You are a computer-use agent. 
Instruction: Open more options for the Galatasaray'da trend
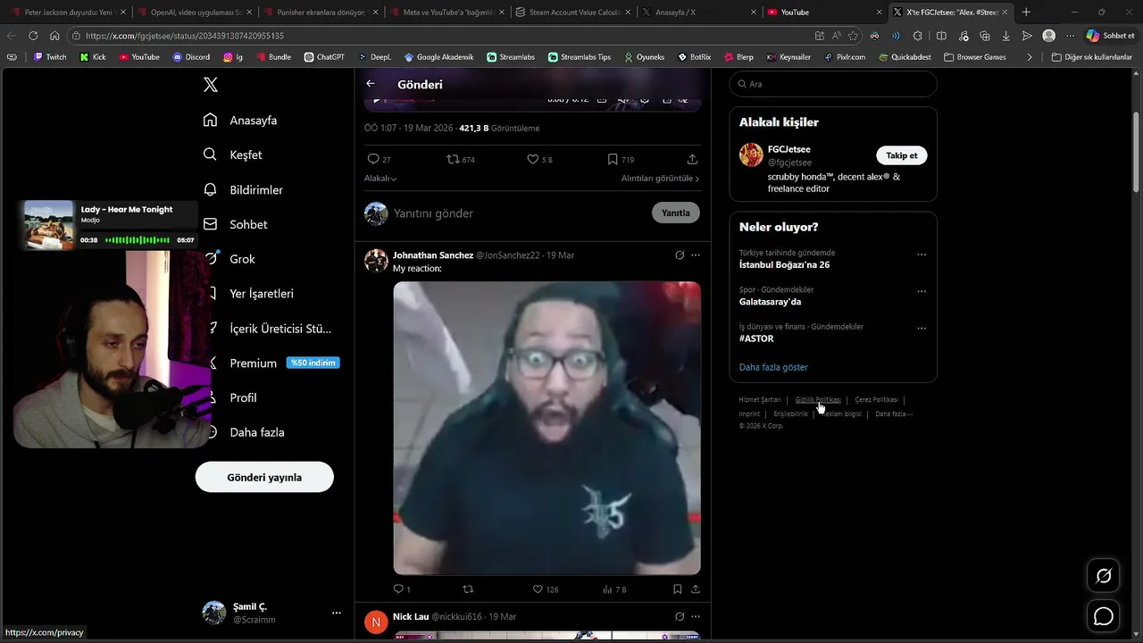tap(922, 291)
